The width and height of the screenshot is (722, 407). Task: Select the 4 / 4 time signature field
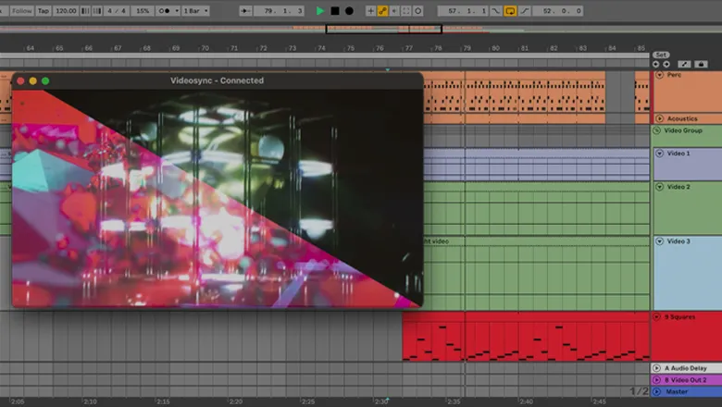(x=116, y=10)
